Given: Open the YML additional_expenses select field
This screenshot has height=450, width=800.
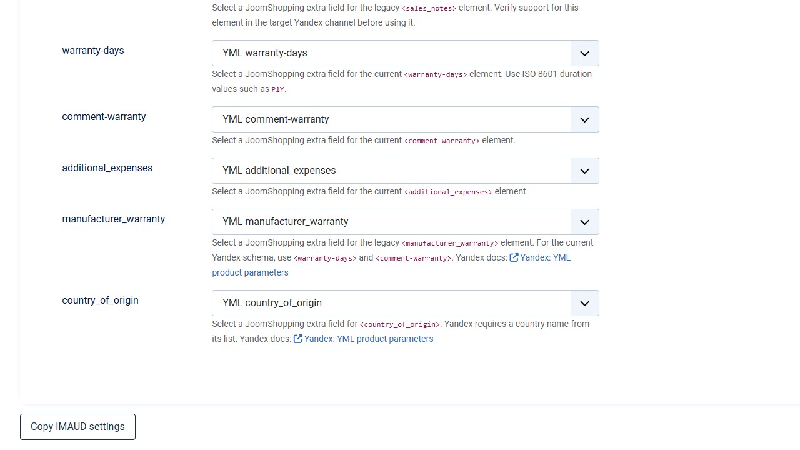Looking at the screenshot, I should pyautogui.click(x=406, y=171).
